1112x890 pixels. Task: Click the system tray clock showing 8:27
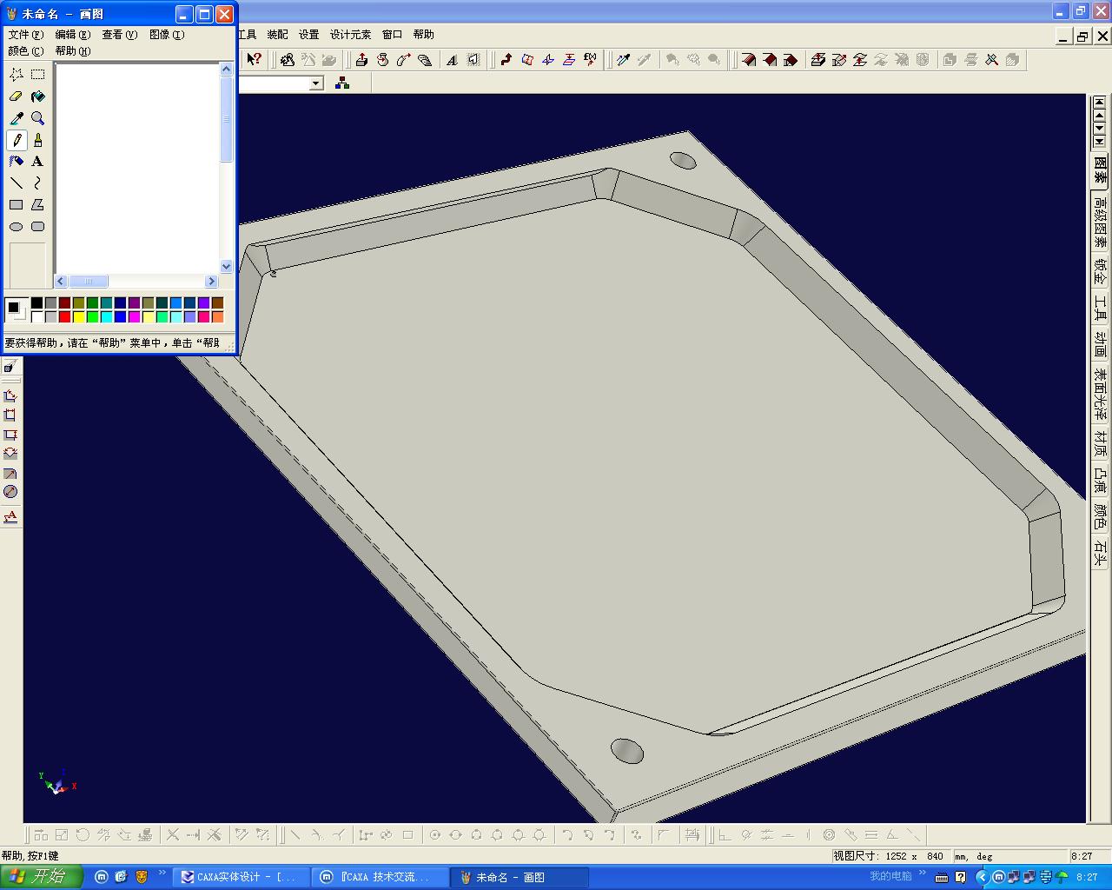point(1086,877)
